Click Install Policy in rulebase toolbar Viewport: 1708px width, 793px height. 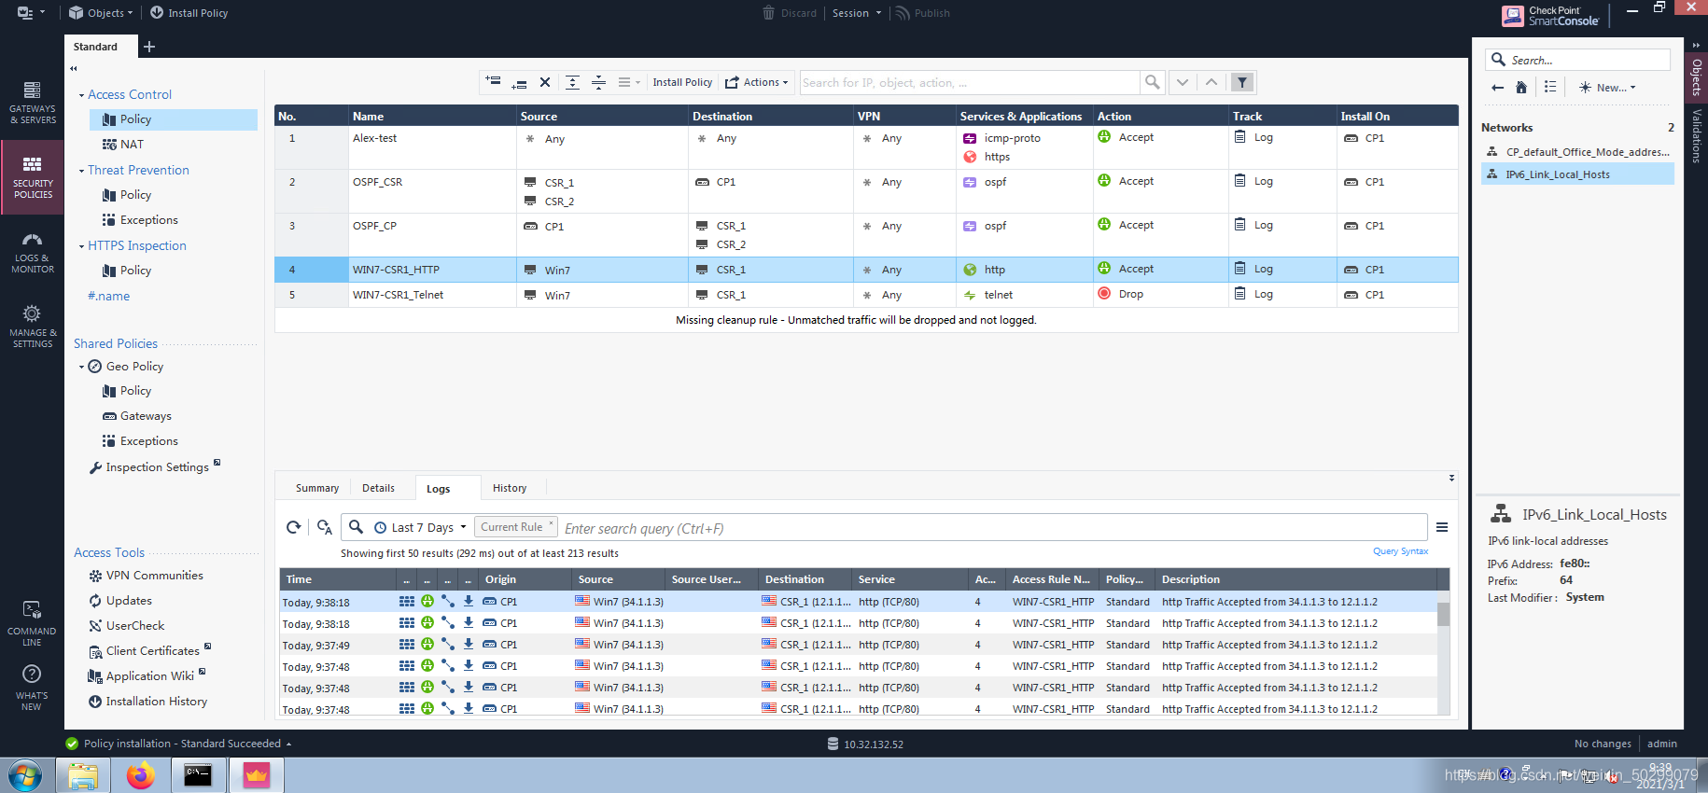pos(682,82)
